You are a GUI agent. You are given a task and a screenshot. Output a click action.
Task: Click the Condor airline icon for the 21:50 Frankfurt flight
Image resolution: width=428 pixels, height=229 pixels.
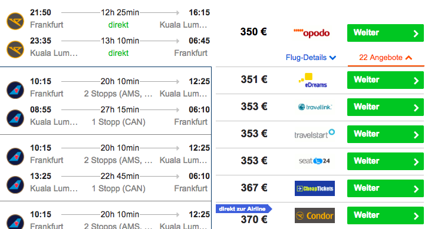[15, 21]
